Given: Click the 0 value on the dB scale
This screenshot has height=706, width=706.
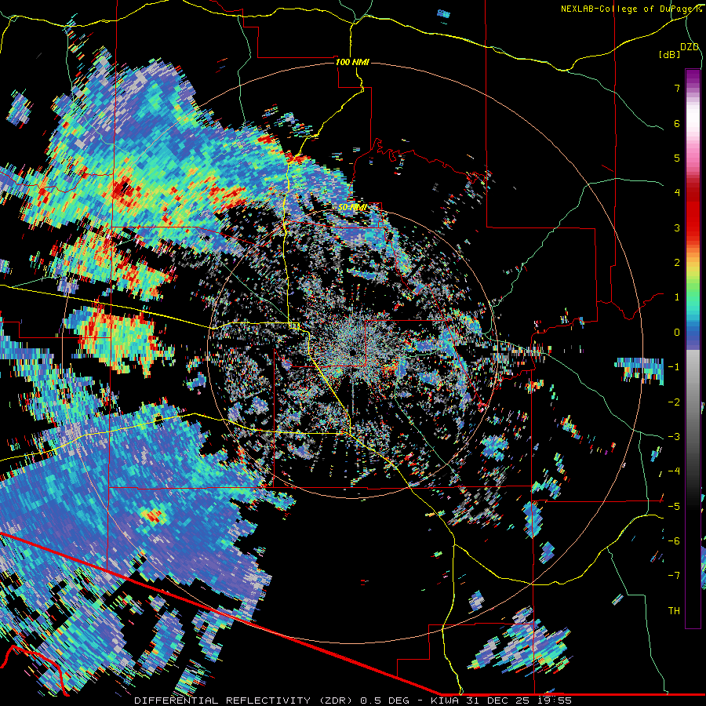Looking at the screenshot, I should click(677, 333).
